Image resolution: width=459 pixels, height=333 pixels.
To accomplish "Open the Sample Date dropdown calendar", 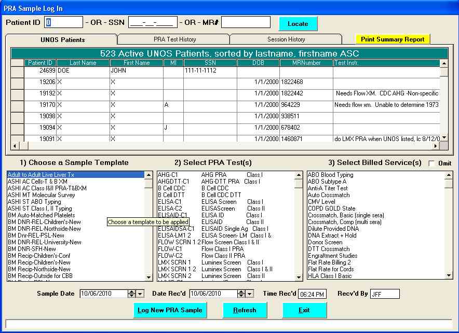I will coord(141,294).
